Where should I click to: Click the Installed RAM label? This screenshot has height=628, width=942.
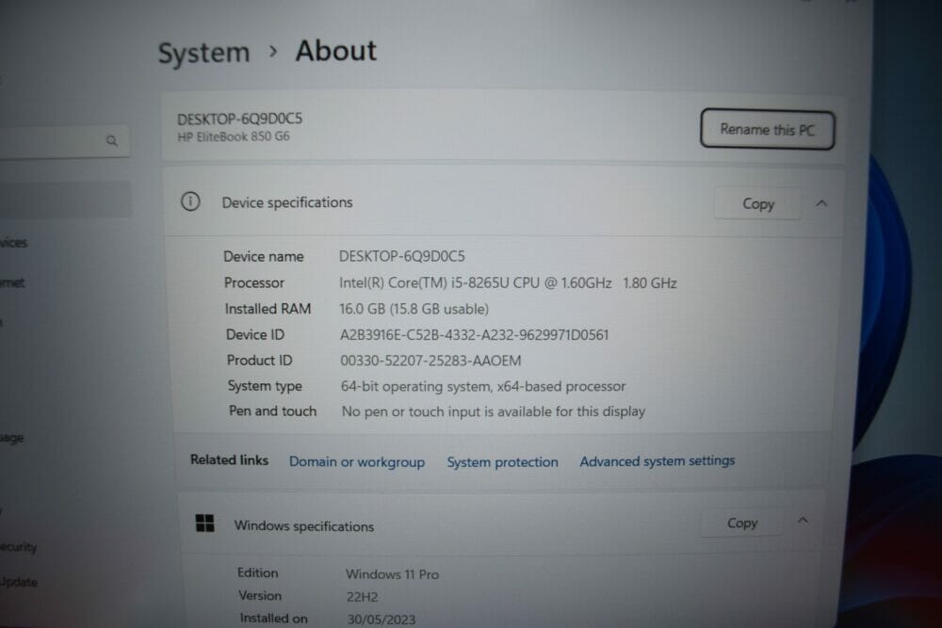coord(268,309)
